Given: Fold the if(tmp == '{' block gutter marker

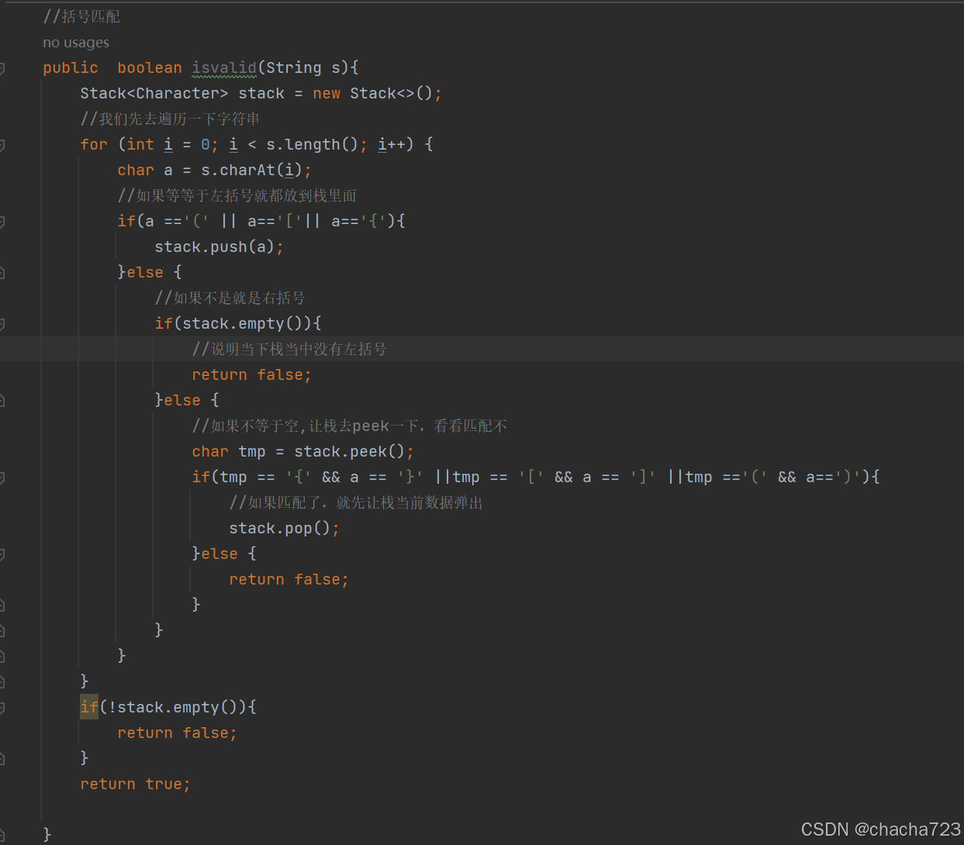Looking at the screenshot, I should 2,478.
